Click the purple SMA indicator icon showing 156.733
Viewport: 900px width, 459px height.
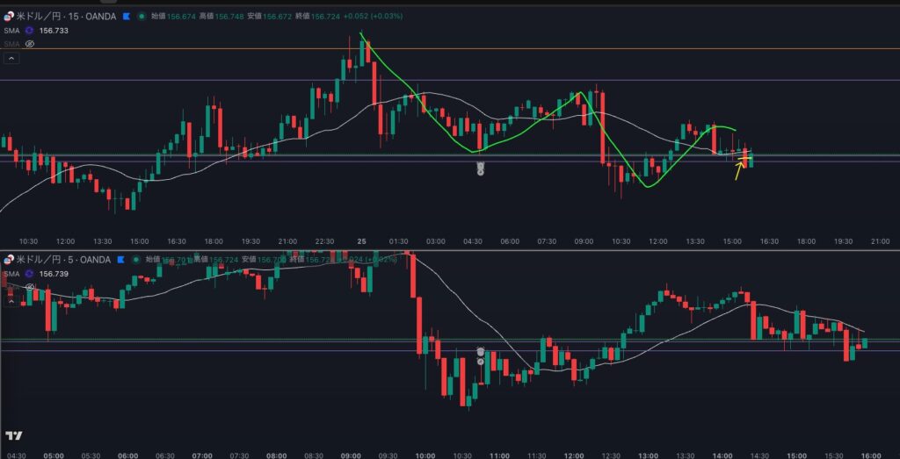29,30
